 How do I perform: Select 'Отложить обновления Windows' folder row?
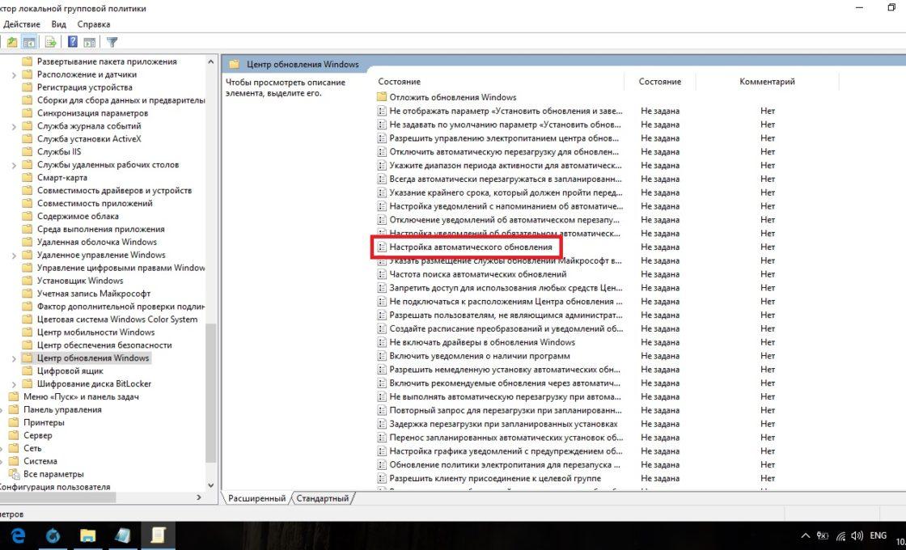coord(453,97)
